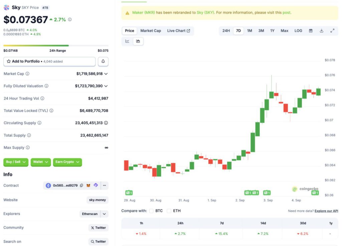Viewport: 342px width, 246px height.
Task: Open the Explore our API link
Action: (326, 211)
